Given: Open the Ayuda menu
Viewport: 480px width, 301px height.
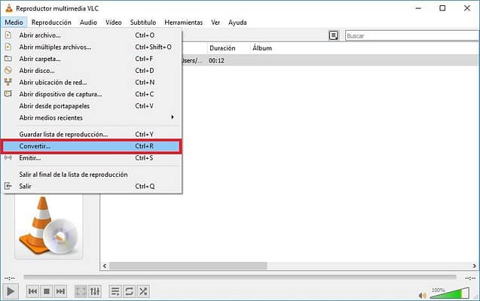Looking at the screenshot, I should point(237,23).
